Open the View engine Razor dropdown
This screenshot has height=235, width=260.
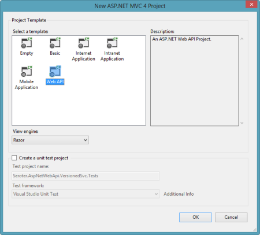[x=50, y=140]
